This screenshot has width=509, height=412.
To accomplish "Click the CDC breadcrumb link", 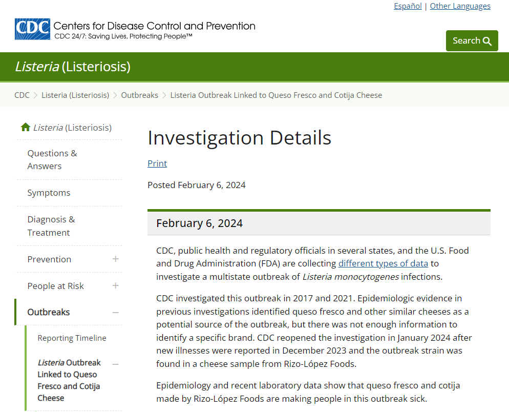I will tap(22, 95).
